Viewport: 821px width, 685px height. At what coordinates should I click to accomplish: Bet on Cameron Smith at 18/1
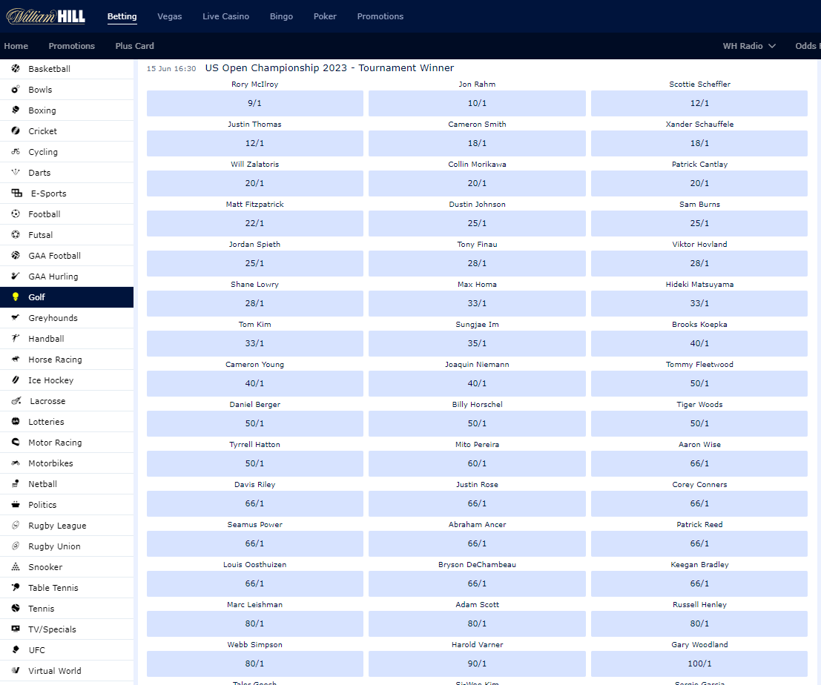click(477, 143)
